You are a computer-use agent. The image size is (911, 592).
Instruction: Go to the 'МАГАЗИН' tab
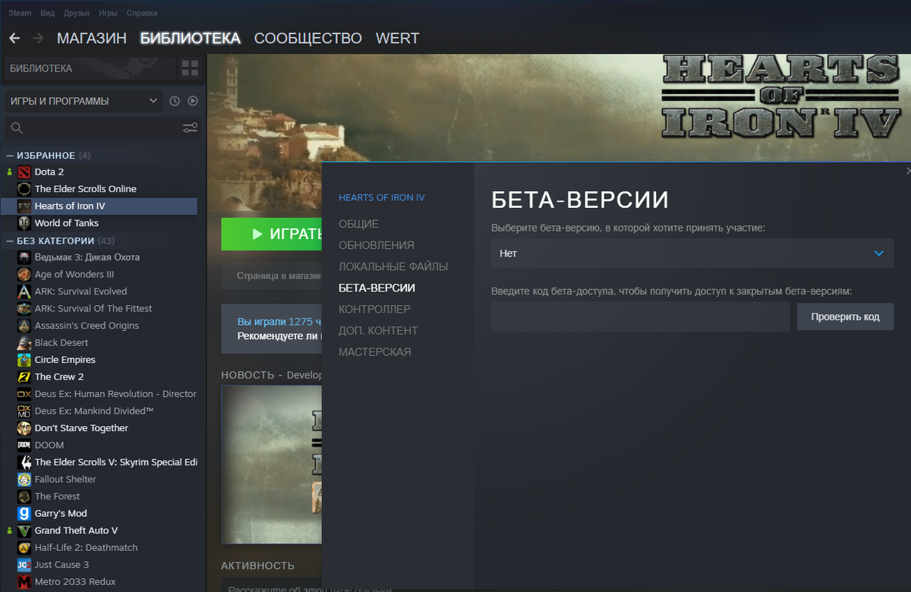point(92,38)
